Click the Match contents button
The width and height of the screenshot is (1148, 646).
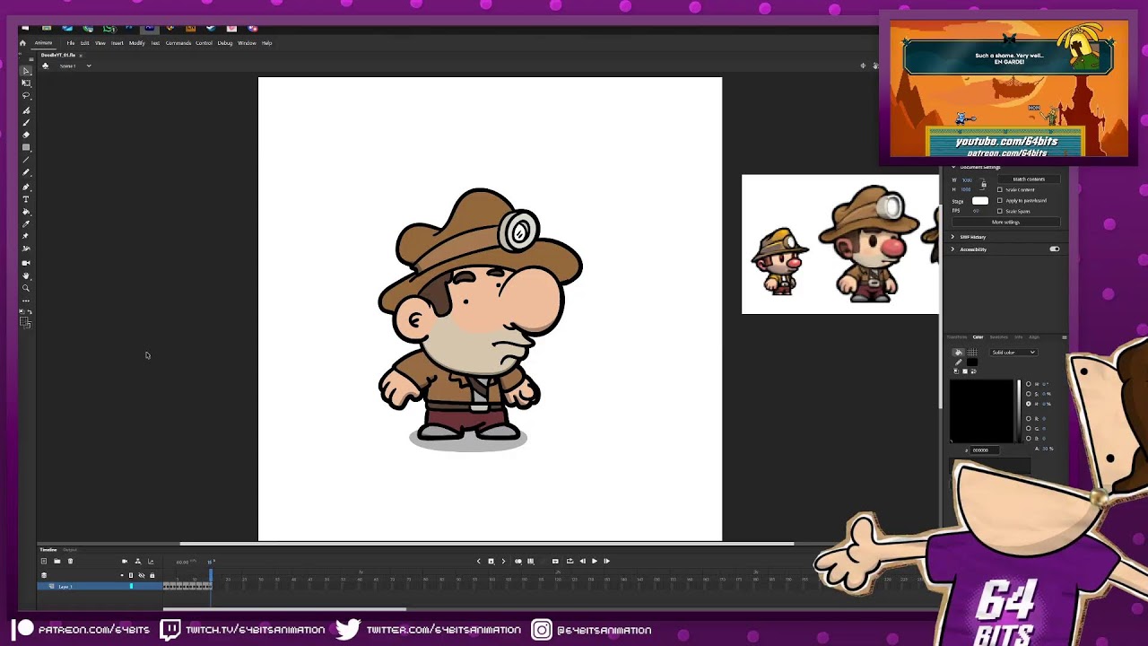pyautogui.click(x=1029, y=179)
